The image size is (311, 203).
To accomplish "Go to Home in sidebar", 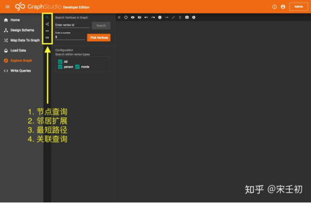I will coord(12,20).
